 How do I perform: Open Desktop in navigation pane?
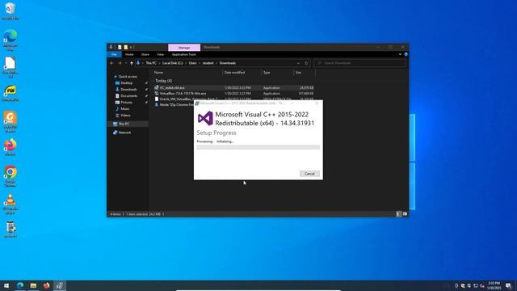click(x=126, y=82)
